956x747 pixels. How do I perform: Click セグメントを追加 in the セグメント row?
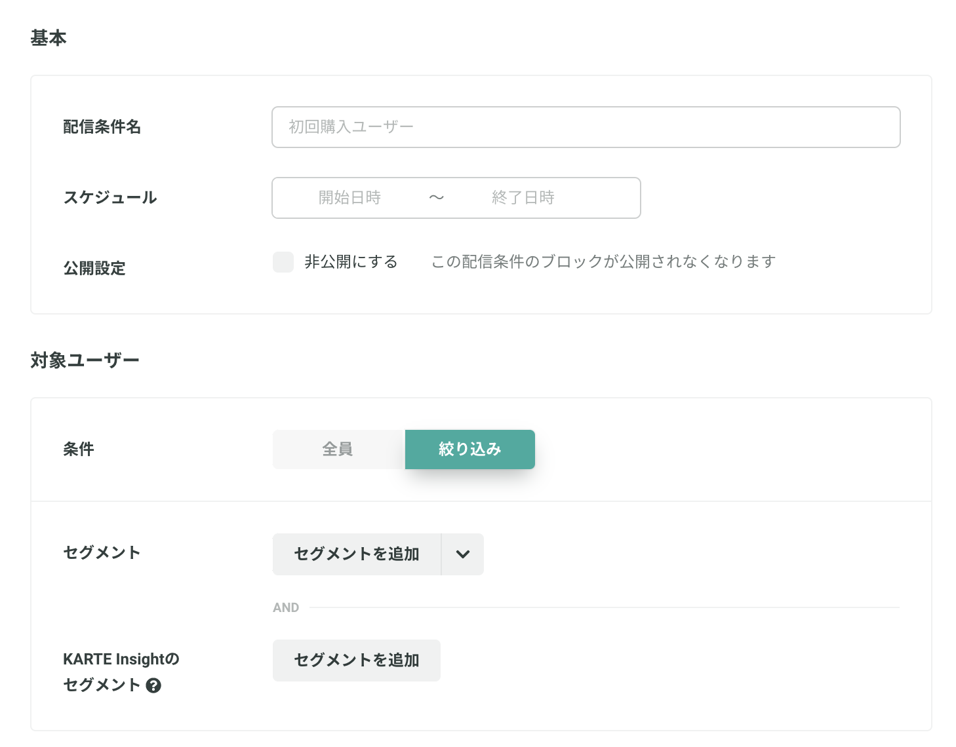[357, 554]
